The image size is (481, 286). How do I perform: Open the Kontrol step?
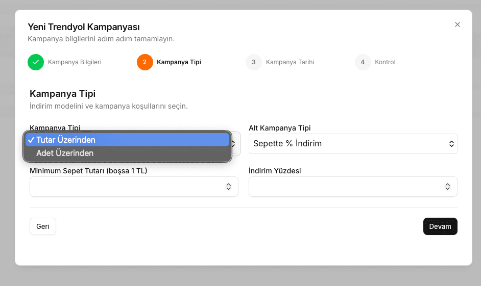point(385,62)
